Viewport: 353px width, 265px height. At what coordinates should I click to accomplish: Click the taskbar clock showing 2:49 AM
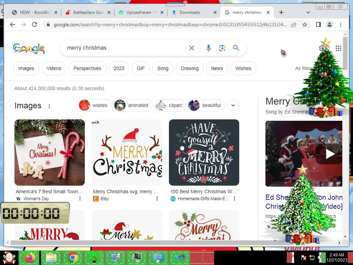coord(336,257)
